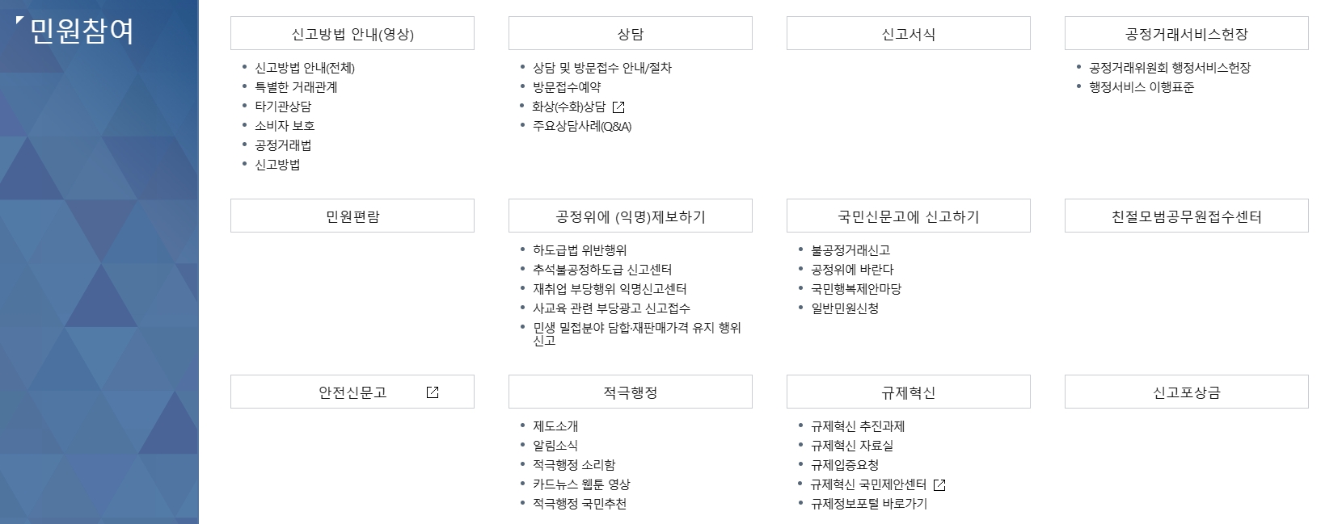Click the 민원편람 box
Screen dimensions: 1321x524
352,216
